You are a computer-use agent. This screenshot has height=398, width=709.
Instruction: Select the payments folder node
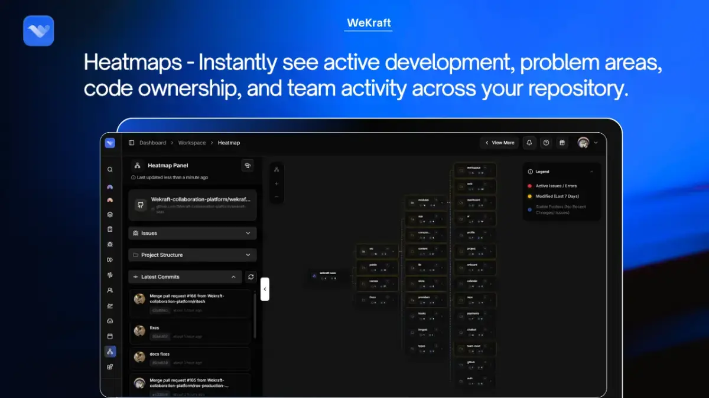475,316
